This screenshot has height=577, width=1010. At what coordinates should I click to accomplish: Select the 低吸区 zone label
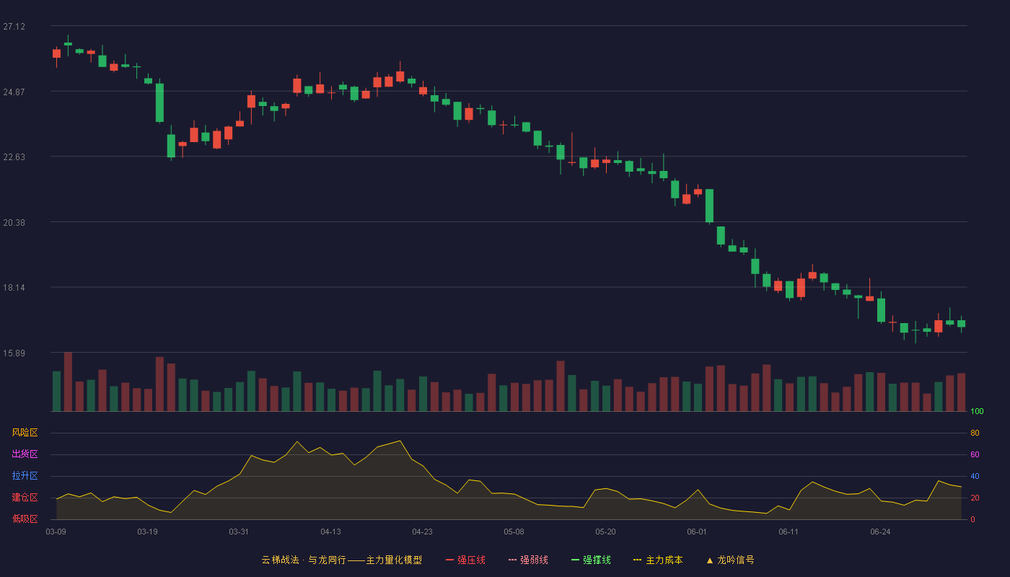point(25,519)
